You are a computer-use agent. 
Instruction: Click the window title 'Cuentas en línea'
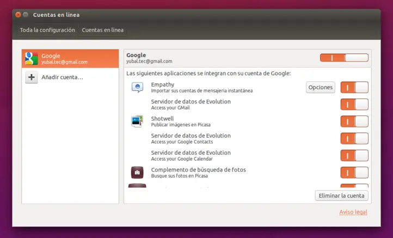click(57, 15)
